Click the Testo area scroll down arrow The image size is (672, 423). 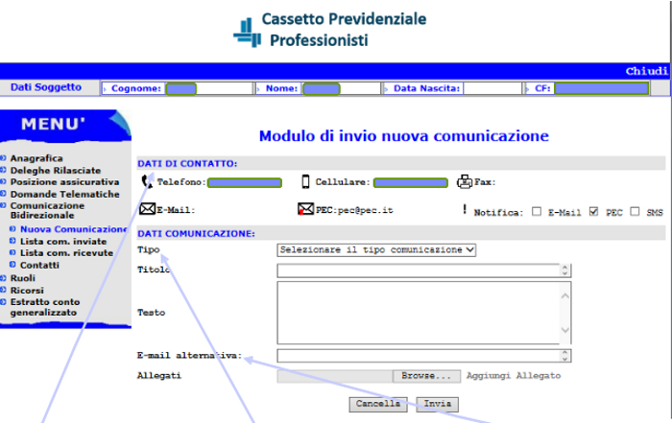point(565,330)
